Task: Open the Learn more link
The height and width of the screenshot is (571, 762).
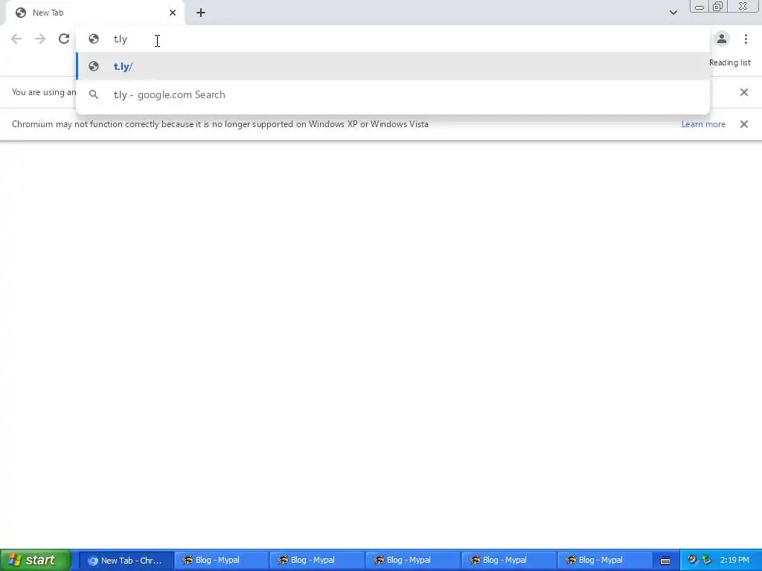Action: (x=703, y=124)
